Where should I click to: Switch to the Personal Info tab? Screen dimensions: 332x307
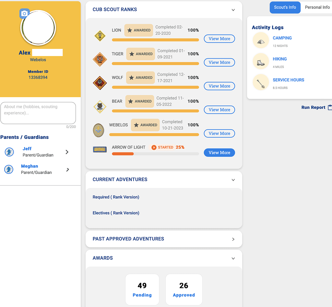(x=317, y=7)
